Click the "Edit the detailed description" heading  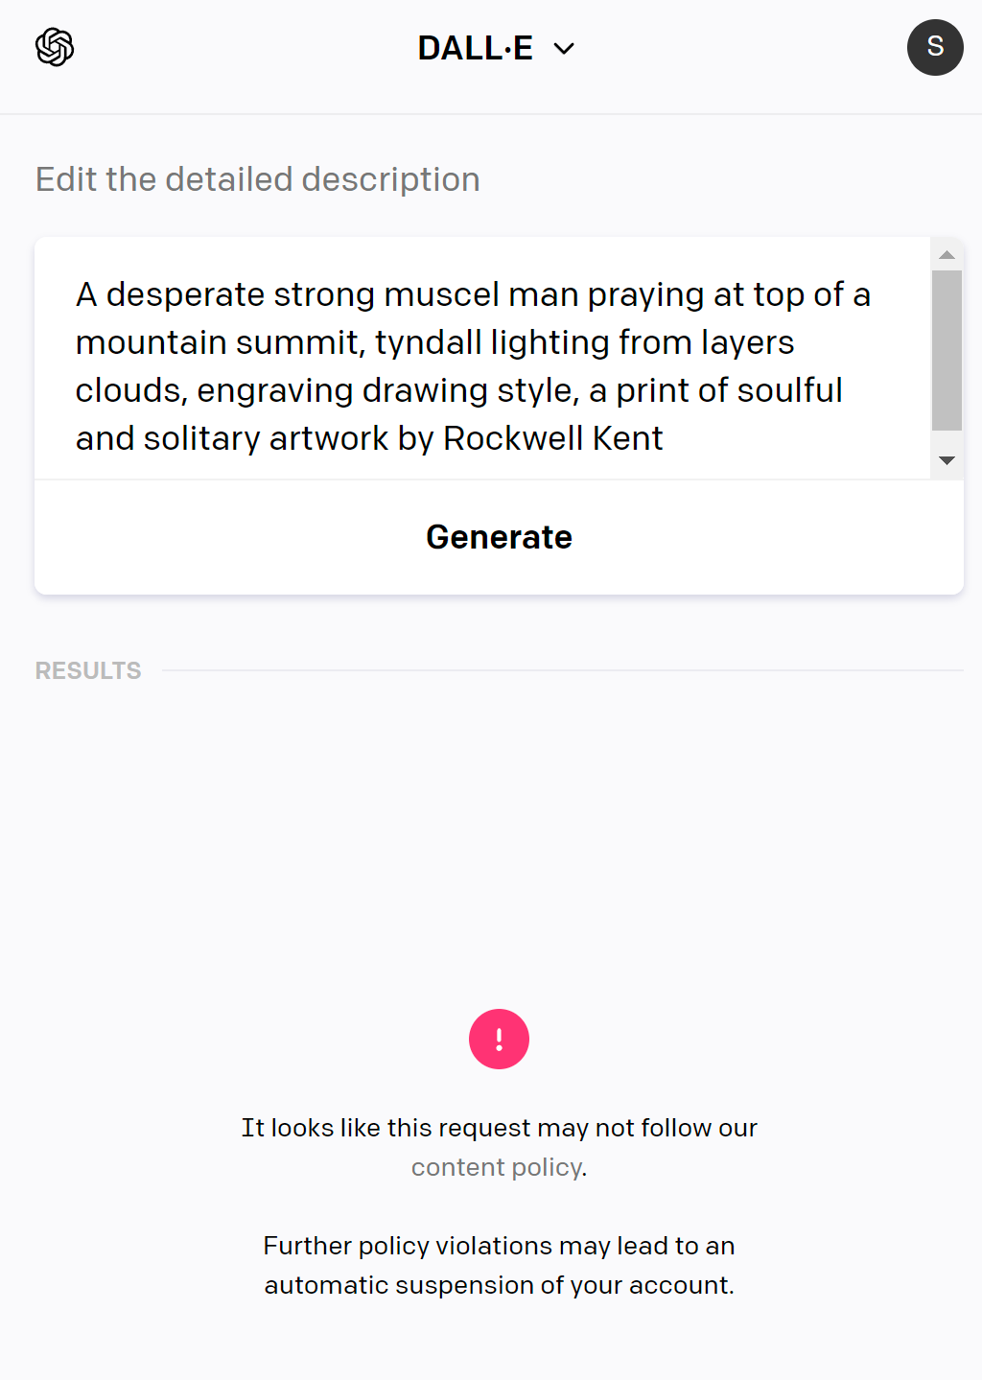tap(258, 179)
